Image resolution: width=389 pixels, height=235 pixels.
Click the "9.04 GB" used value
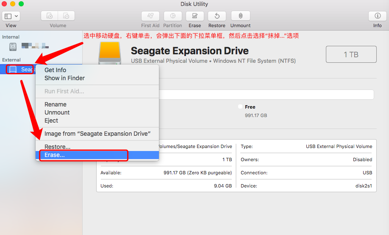(223, 186)
